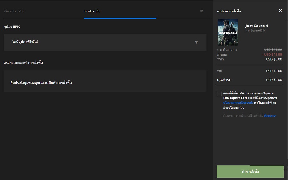Screen dimensions: 288x180
Task: Click the globe language icon
Action: (x=201, y=11)
